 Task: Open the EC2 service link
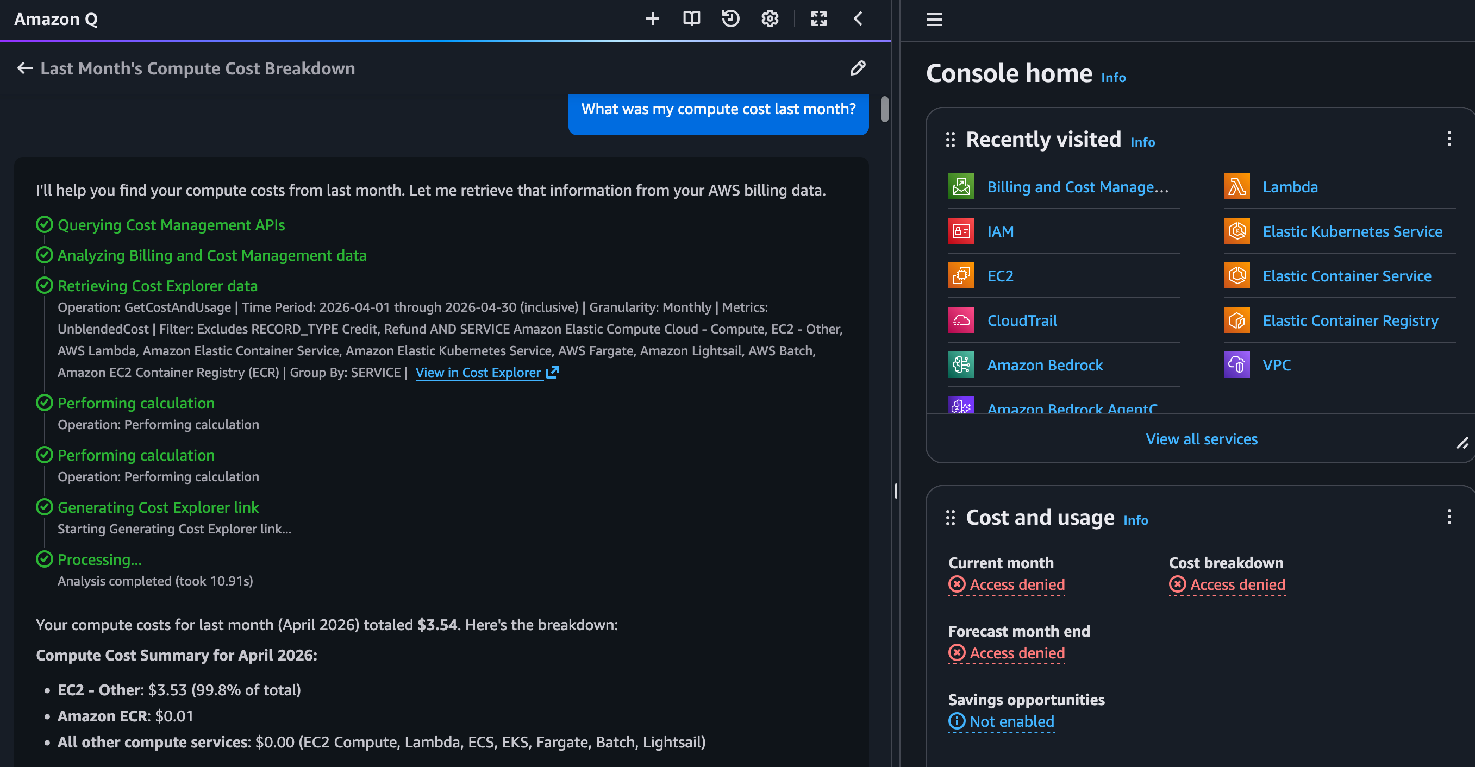tap(1001, 276)
